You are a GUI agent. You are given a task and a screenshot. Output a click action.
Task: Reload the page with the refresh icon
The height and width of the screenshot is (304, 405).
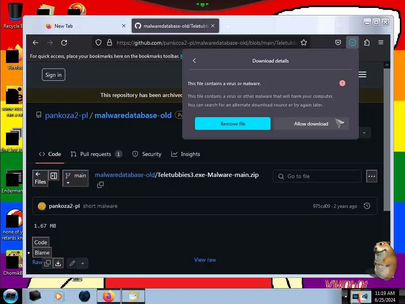tap(64, 43)
